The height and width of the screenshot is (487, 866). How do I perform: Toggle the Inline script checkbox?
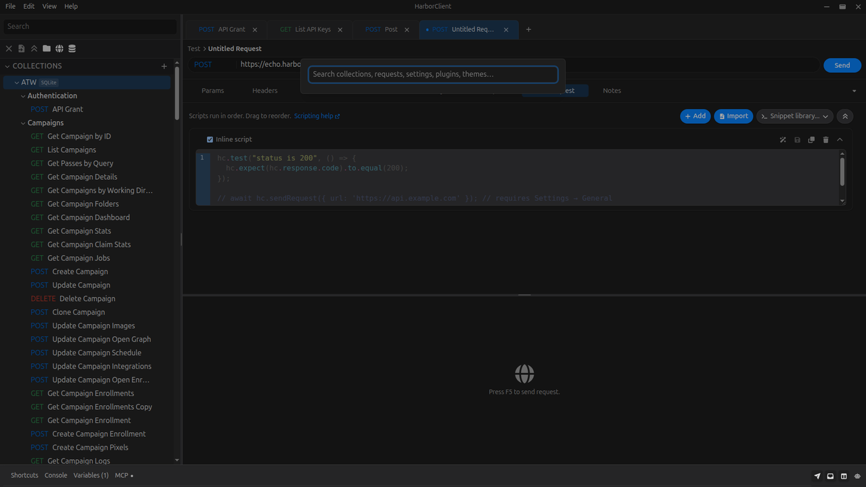point(210,139)
